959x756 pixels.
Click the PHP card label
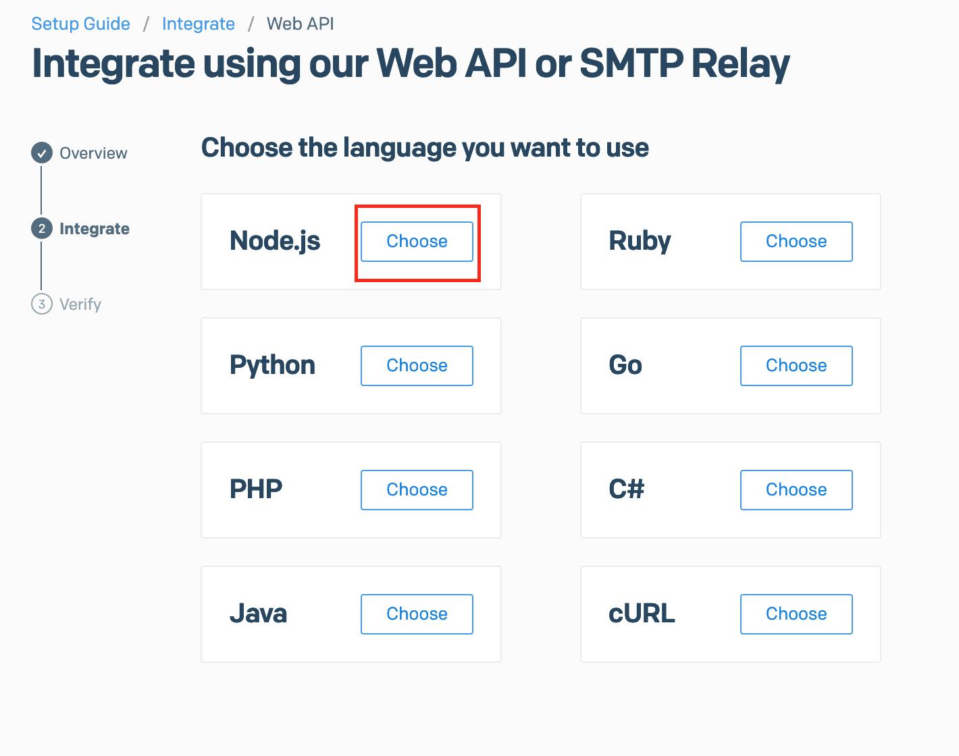tap(256, 489)
